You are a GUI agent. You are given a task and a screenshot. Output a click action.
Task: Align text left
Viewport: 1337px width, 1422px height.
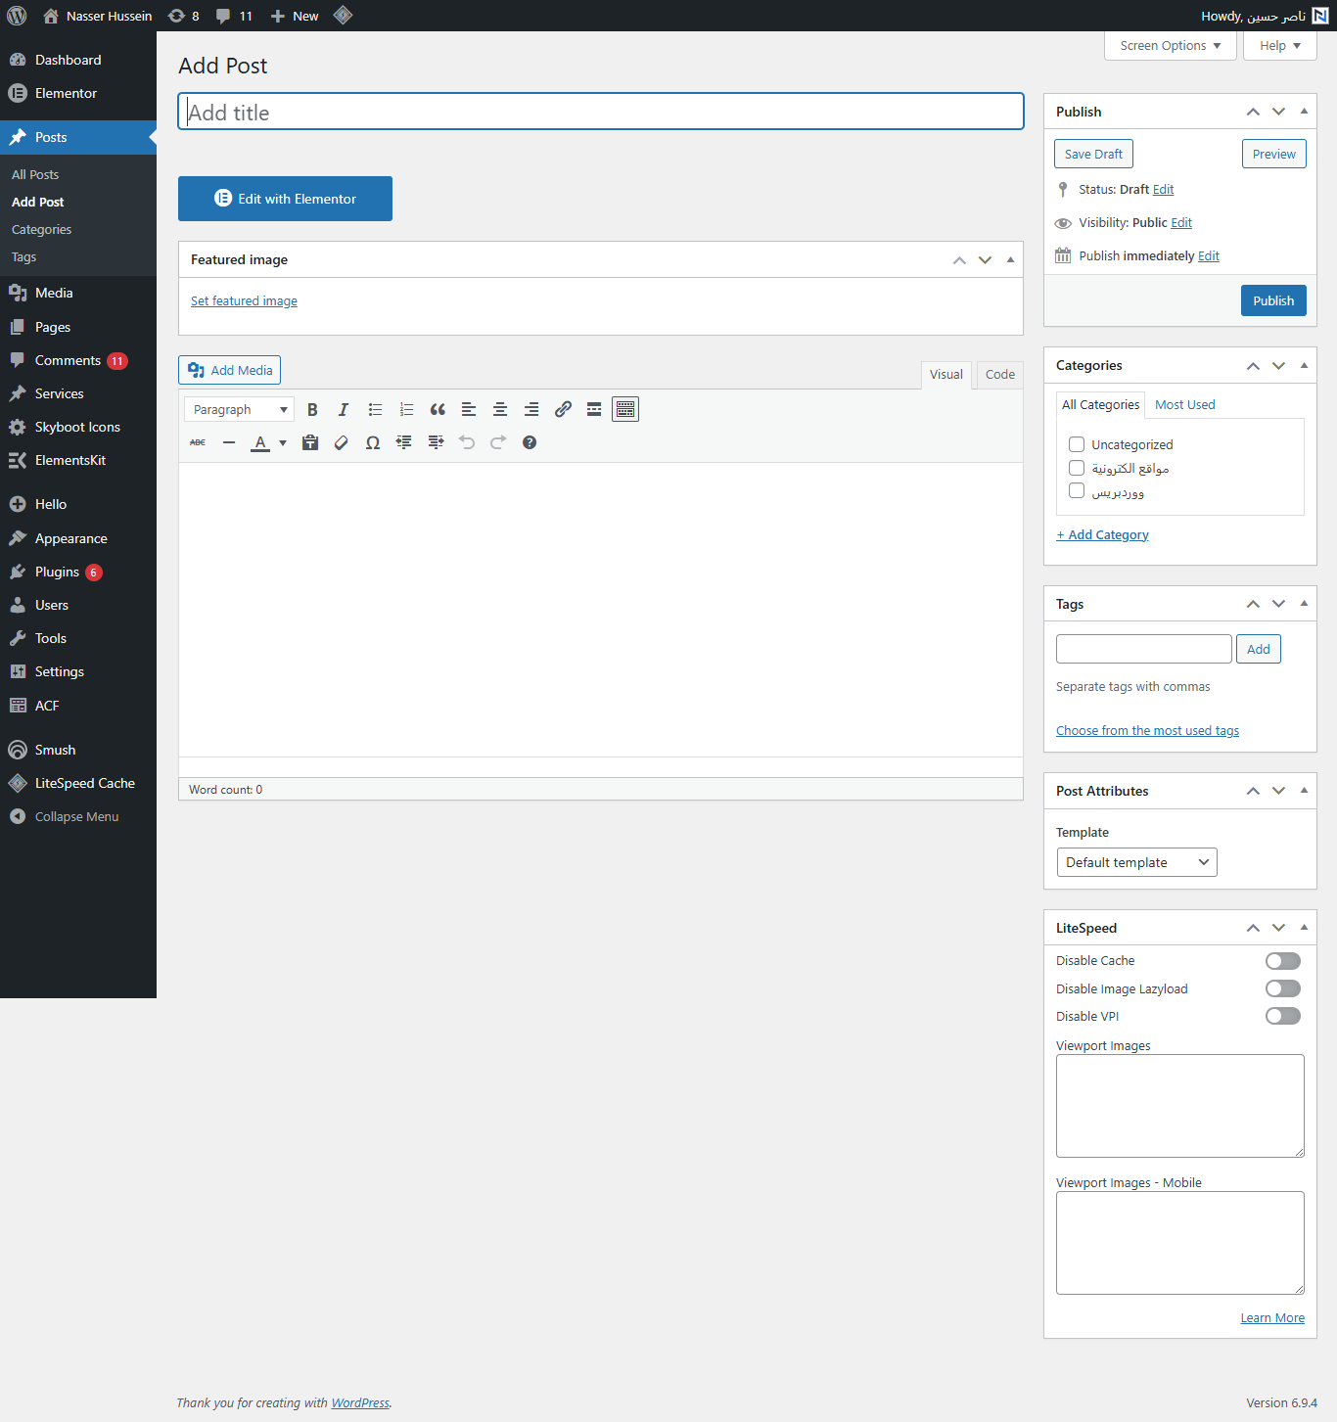(469, 409)
